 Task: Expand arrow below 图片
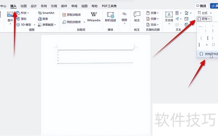pos(10,24)
